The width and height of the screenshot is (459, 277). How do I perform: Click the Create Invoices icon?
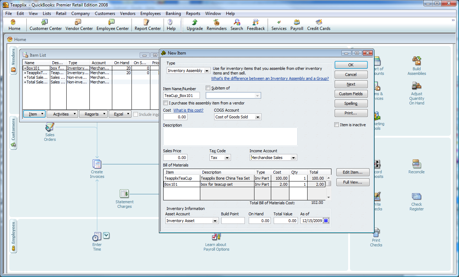97,169
